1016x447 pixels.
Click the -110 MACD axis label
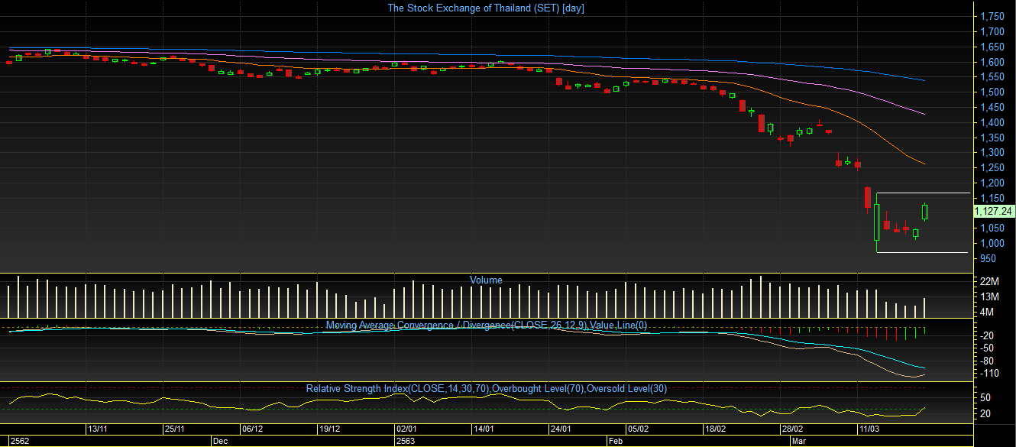point(989,374)
